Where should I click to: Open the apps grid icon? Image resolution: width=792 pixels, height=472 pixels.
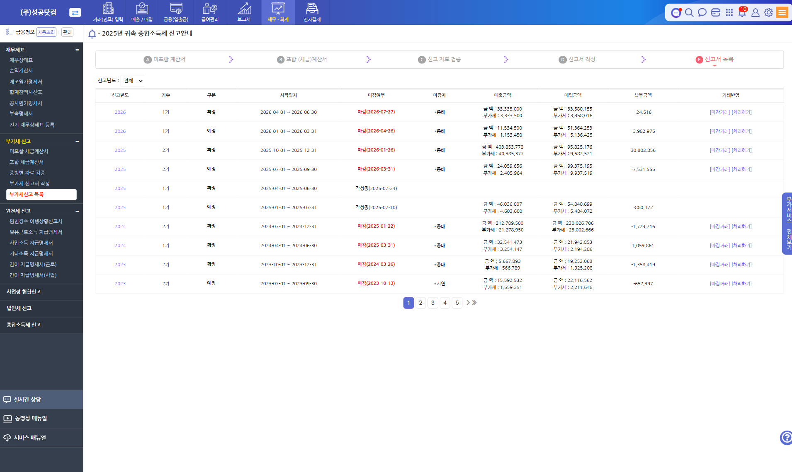[x=729, y=12]
